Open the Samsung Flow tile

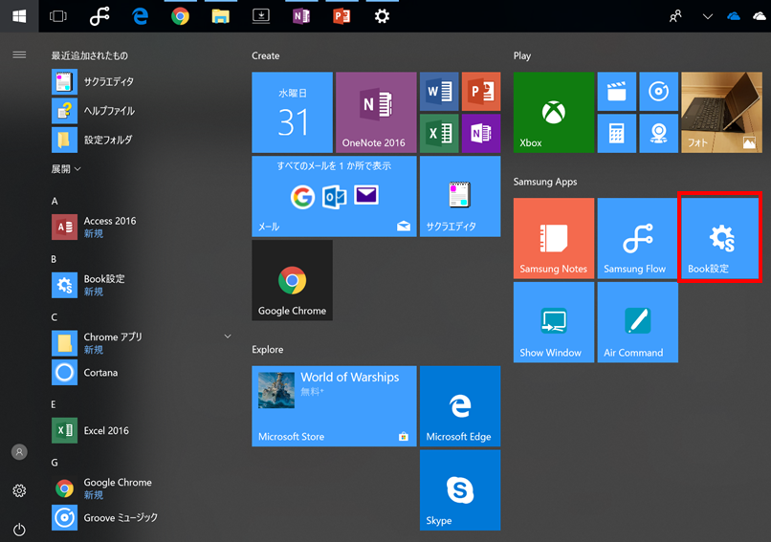(638, 238)
